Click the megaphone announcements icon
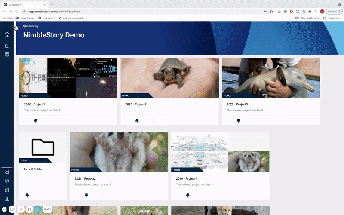This screenshot has width=344, height=215. click(7, 172)
